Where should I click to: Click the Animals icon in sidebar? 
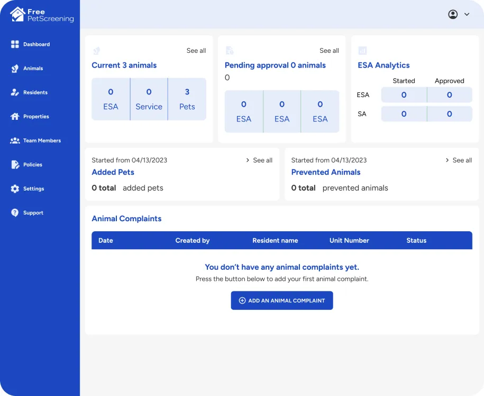[15, 69]
